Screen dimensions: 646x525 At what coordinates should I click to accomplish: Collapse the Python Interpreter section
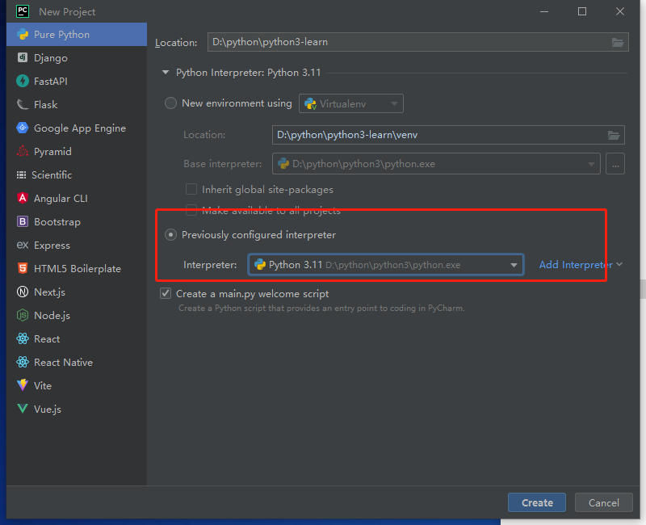pyautogui.click(x=167, y=73)
